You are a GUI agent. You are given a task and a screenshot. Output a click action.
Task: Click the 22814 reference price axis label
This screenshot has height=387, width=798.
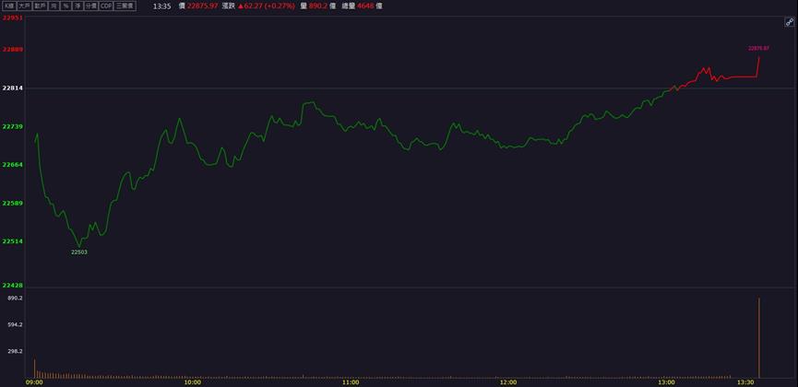click(x=12, y=88)
